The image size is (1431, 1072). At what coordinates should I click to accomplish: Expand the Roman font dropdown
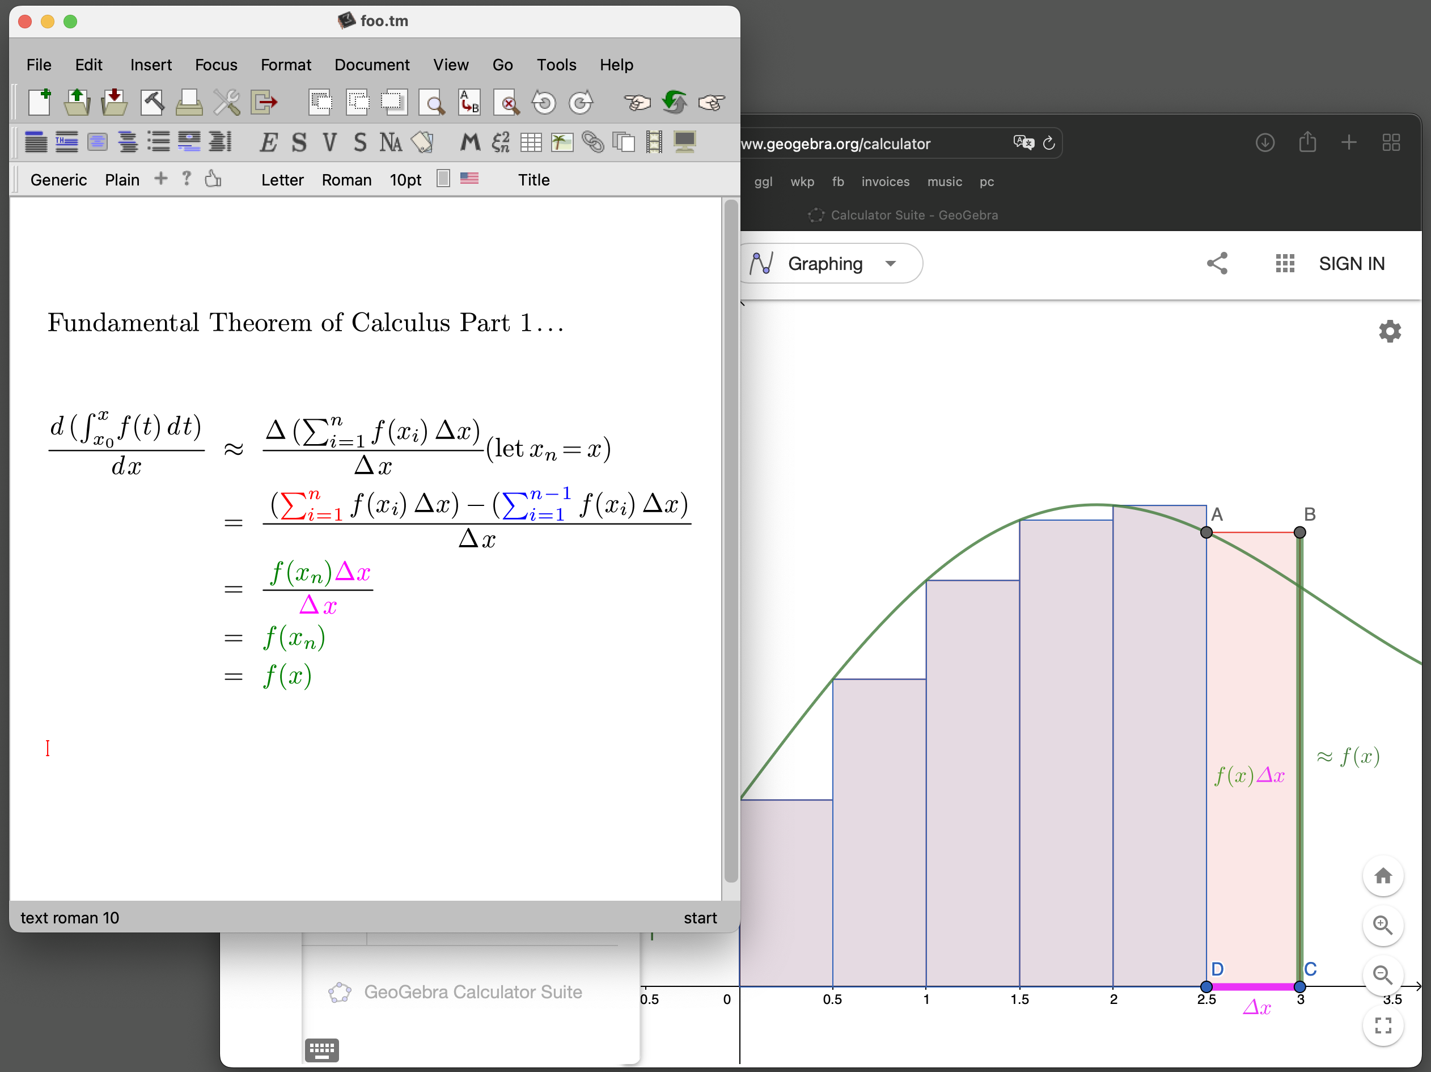coord(347,180)
